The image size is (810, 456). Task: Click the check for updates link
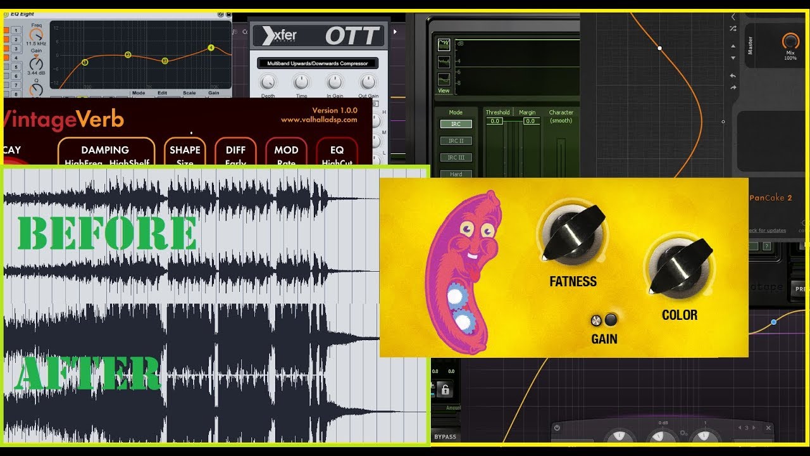(767, 231)
